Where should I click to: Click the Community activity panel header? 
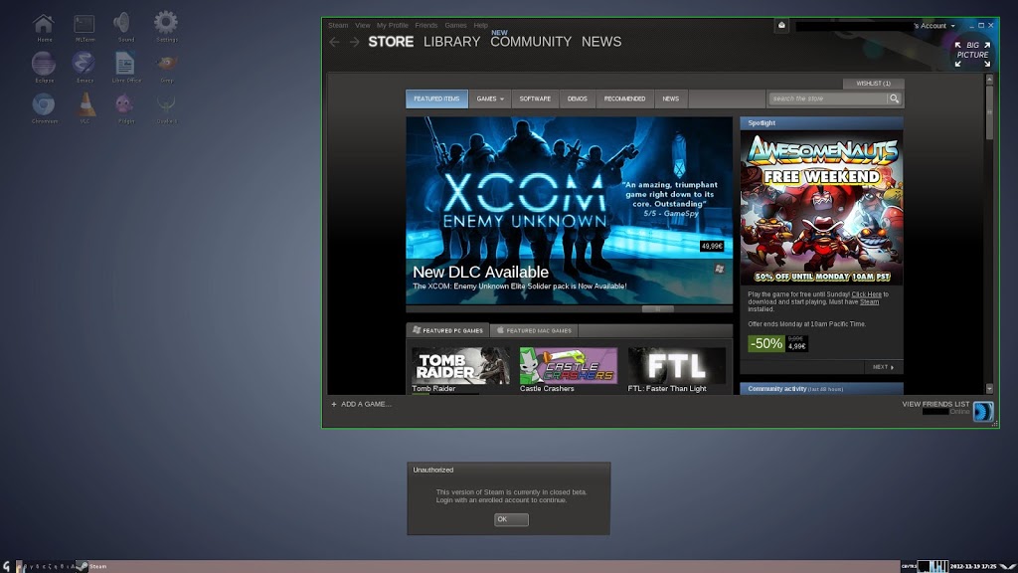pos(821,389)
